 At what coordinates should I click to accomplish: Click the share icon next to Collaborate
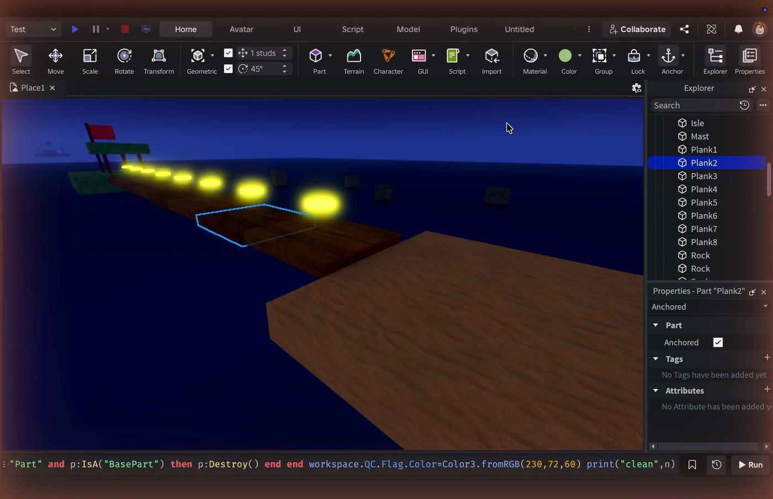point(684,29)
